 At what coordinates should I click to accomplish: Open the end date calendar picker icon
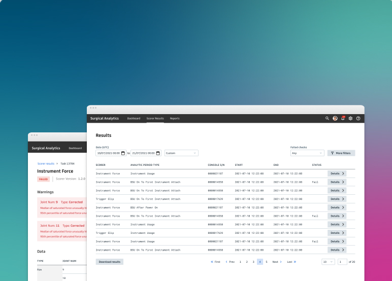click(158, 153)
